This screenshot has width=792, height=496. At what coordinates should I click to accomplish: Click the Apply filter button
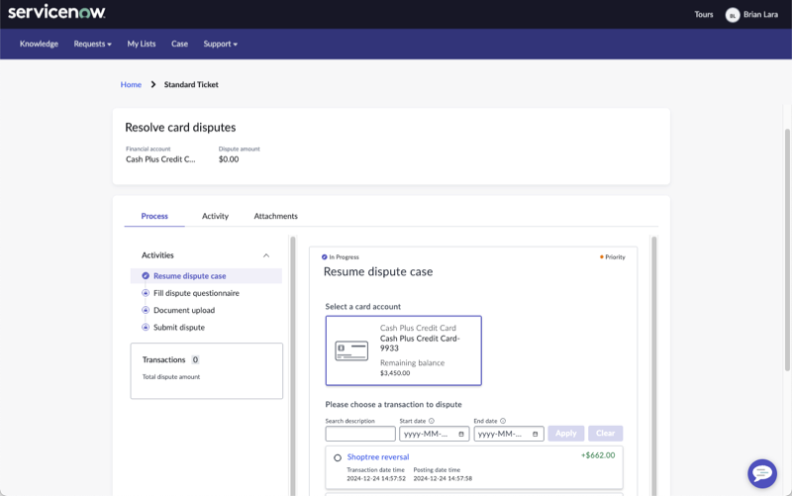(x=565, y=434)
